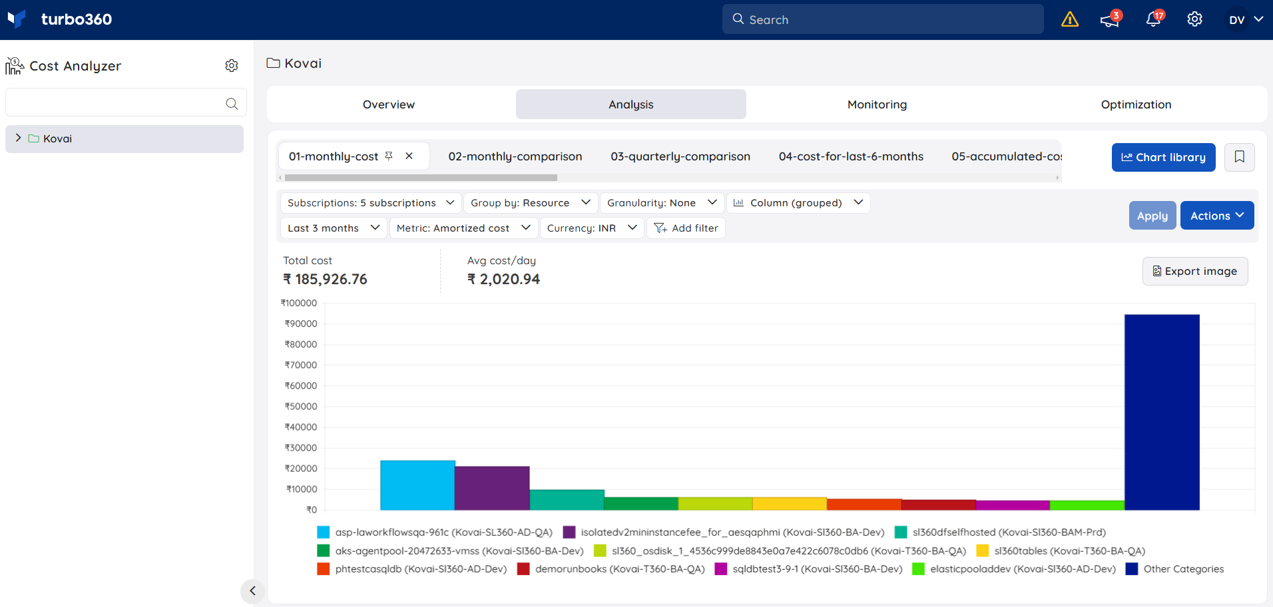Collapse the sidebar with chevron button
The height and width of the screenshot is (607, 1273).
click(252, 590)
